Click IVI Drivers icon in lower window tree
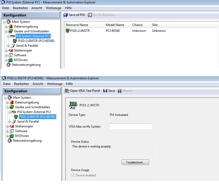The image size is (219, 191). 12,136
